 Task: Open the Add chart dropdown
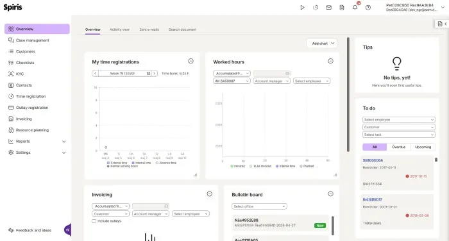[322, 44]
